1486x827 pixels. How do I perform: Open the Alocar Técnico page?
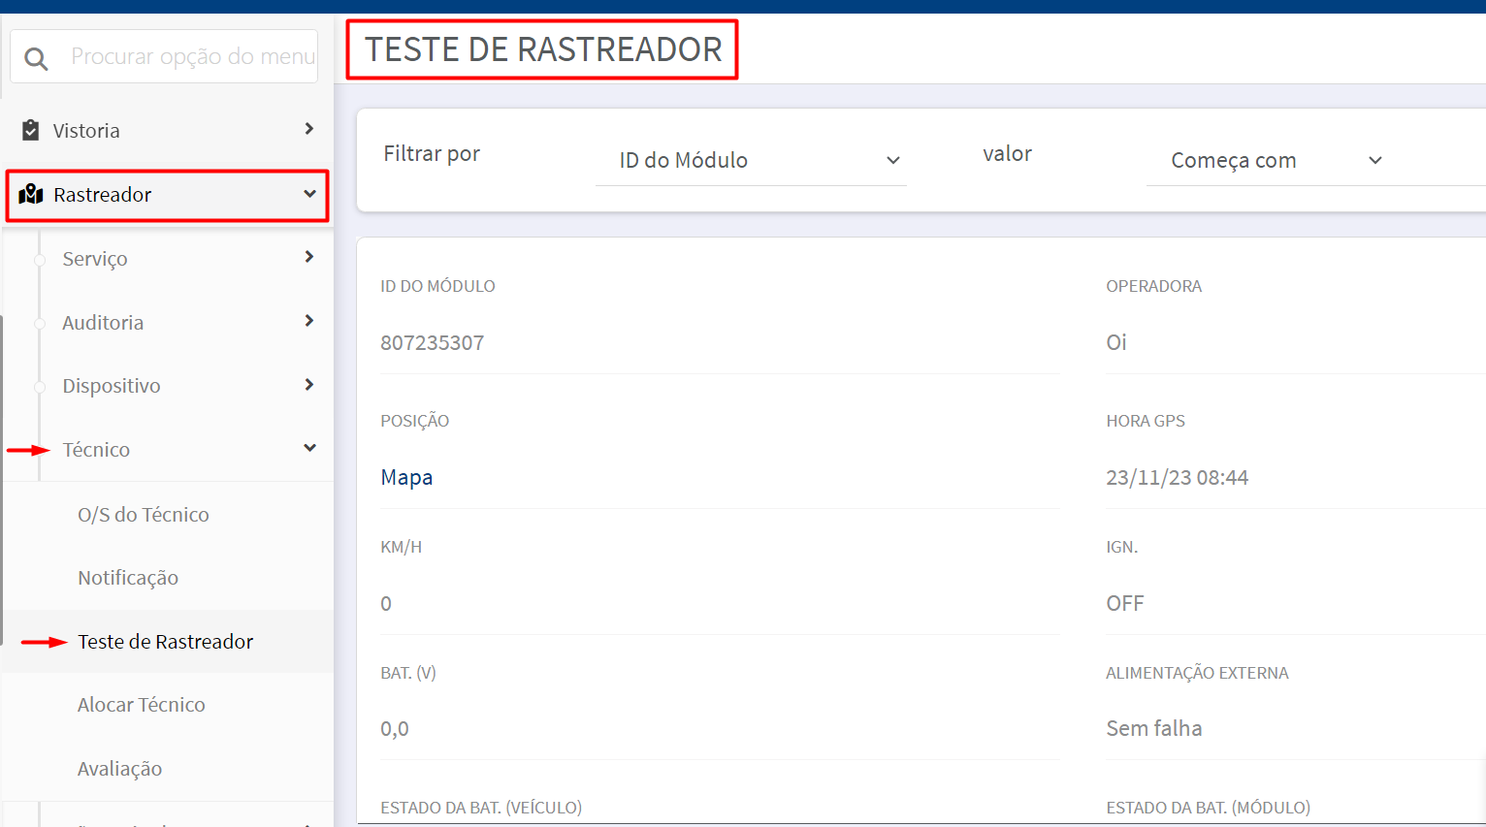pos(142,705)
